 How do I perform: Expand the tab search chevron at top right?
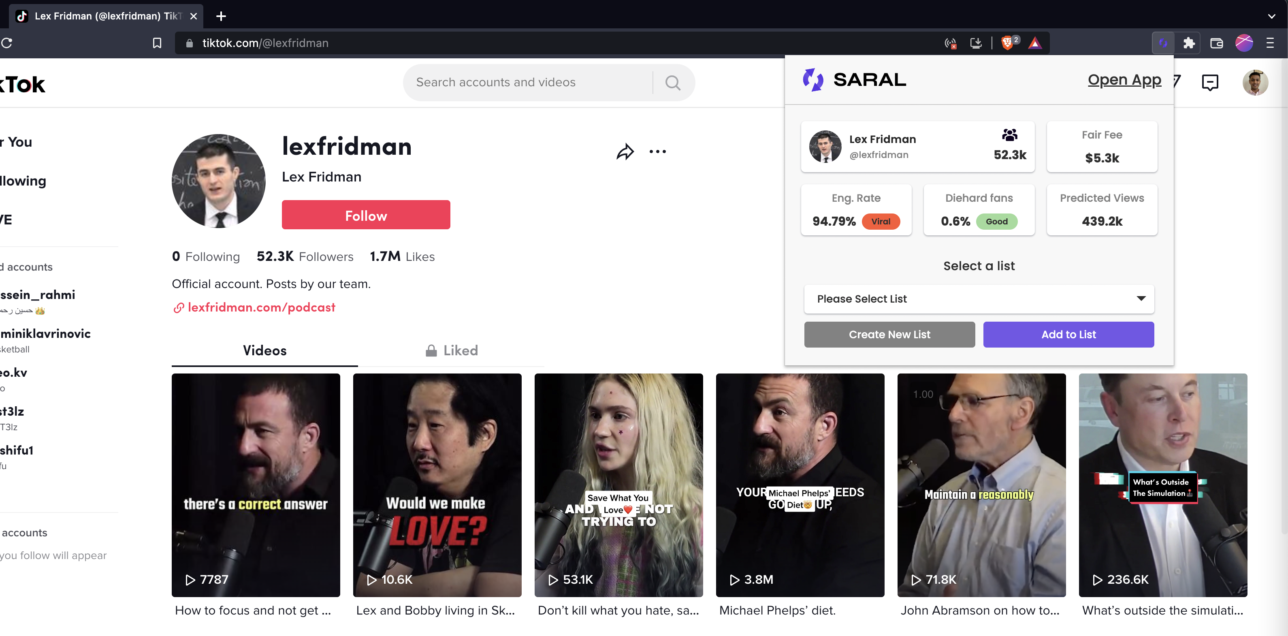(1271, 16)
